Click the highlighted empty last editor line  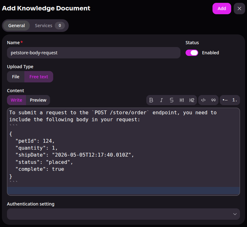click(123, 191)
